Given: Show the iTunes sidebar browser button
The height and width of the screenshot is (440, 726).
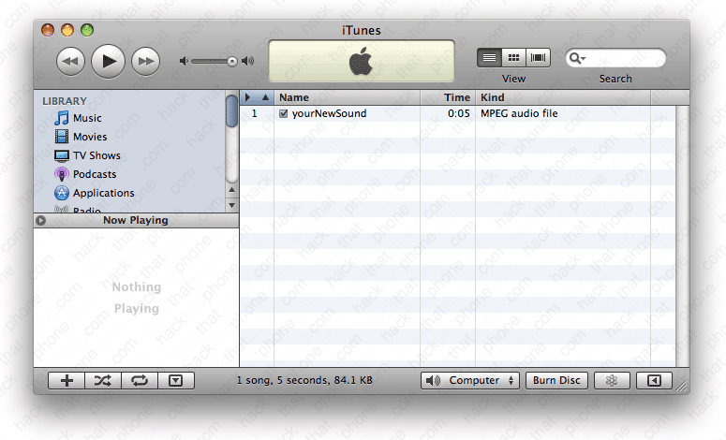Looking at the screenshot, I should [x=654, y=380].
